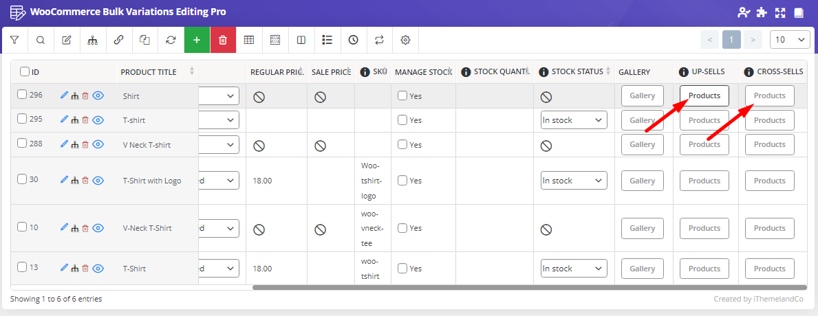Click the red trash delete button
The image size is (818, 316).
[224, 40]
